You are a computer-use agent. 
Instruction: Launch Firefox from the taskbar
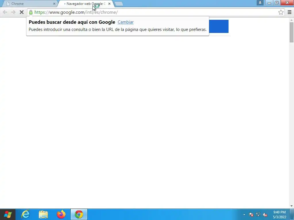(61, 214)
